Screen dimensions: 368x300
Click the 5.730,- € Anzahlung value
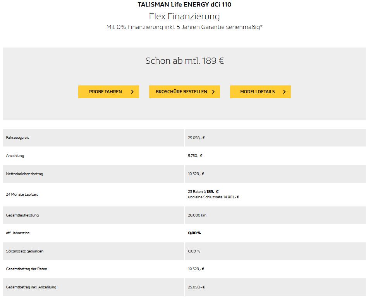click(195, 156)
